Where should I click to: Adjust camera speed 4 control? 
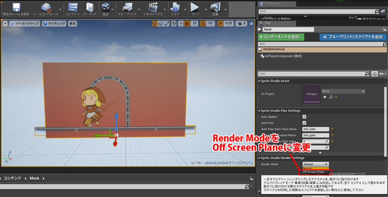click(x=242, y=24)
